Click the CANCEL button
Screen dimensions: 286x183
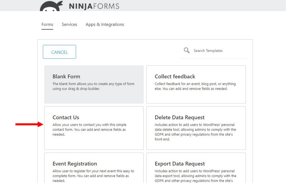click(x=59, y=52)
